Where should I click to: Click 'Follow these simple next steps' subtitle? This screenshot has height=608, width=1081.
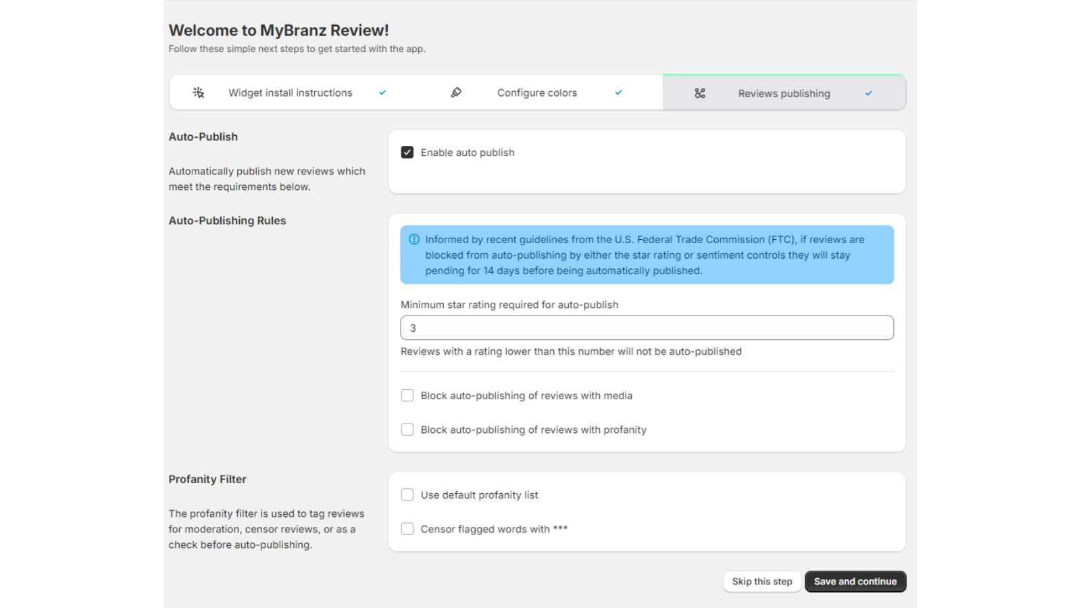coord(297,49)
